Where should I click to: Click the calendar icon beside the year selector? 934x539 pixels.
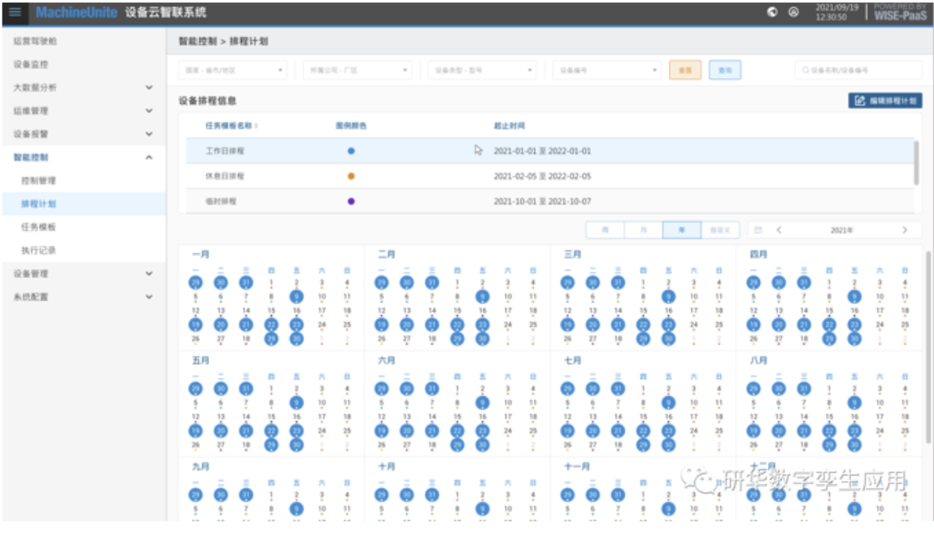coord(759,230)
